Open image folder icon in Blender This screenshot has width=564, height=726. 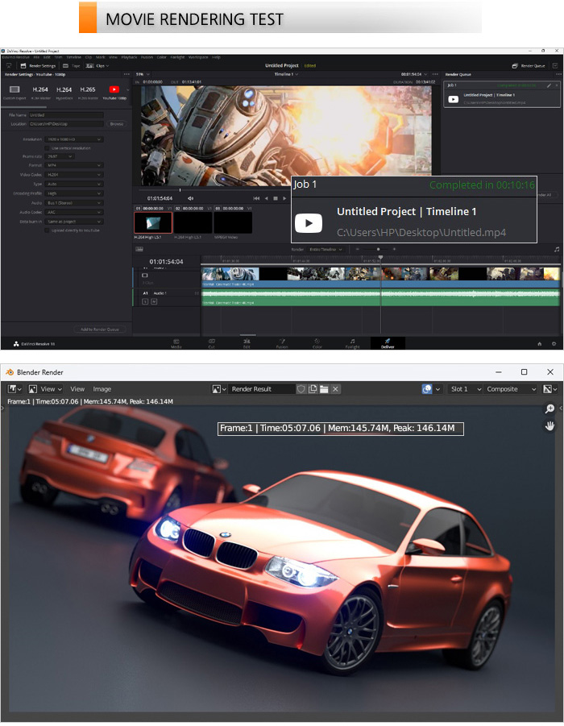pyautogui.click(x=324, y=389)
